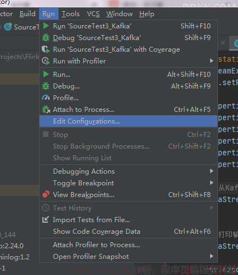
Task: Open the Build menu
Action: coord(27,14)
